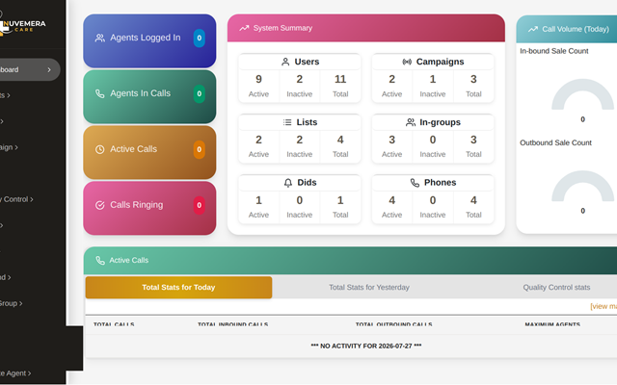The height and width of the screenshot is (385, 617).
Task: Open the Agents Logged In card
Action: (x=149, y=40)
